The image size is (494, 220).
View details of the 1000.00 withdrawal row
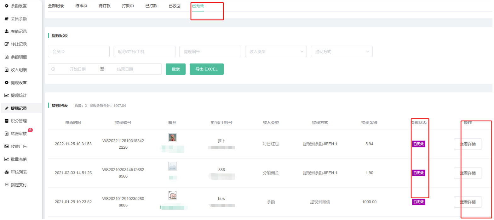(468, 202)
